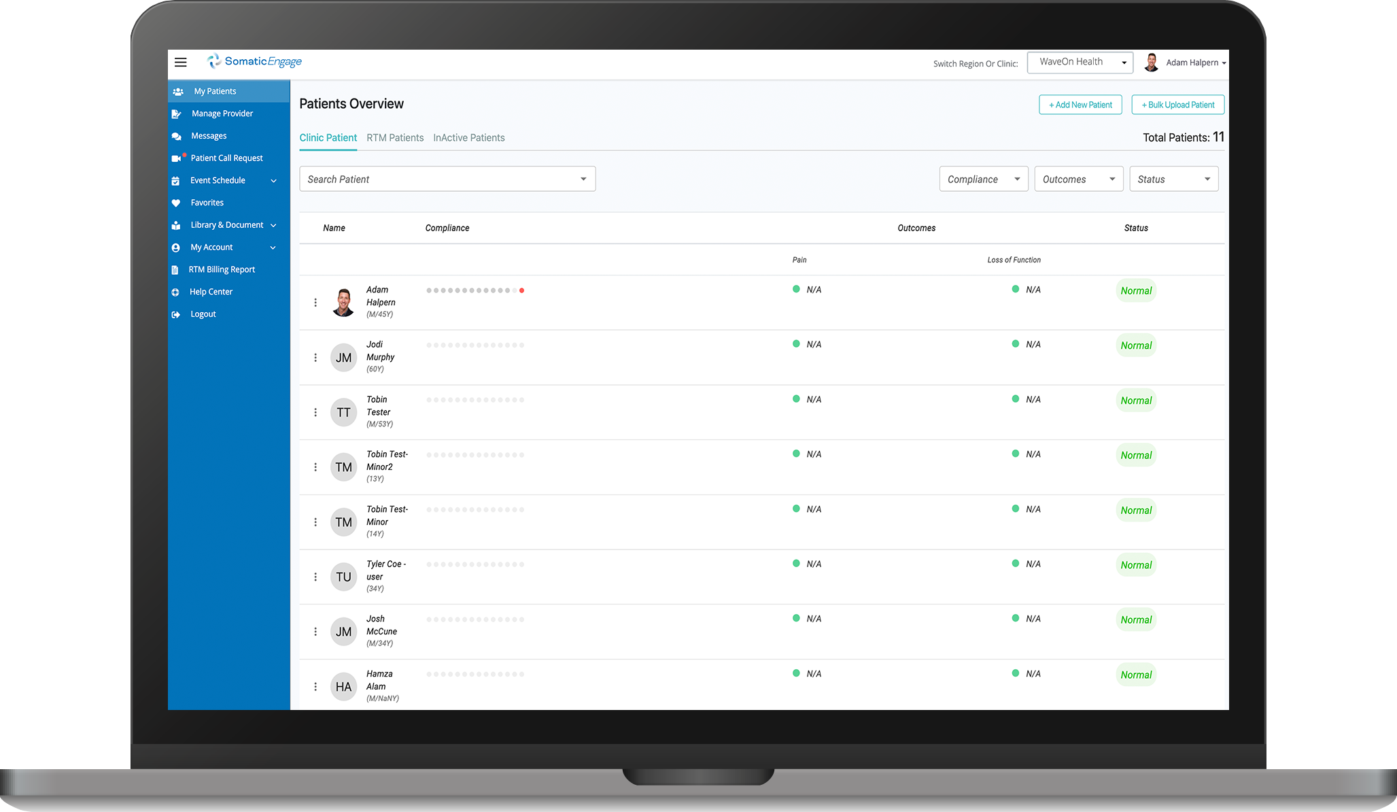Image resolution: width=1397 pixels, height=812 pixels.
Task: Click the Logout link
Action: pos(203,314)
